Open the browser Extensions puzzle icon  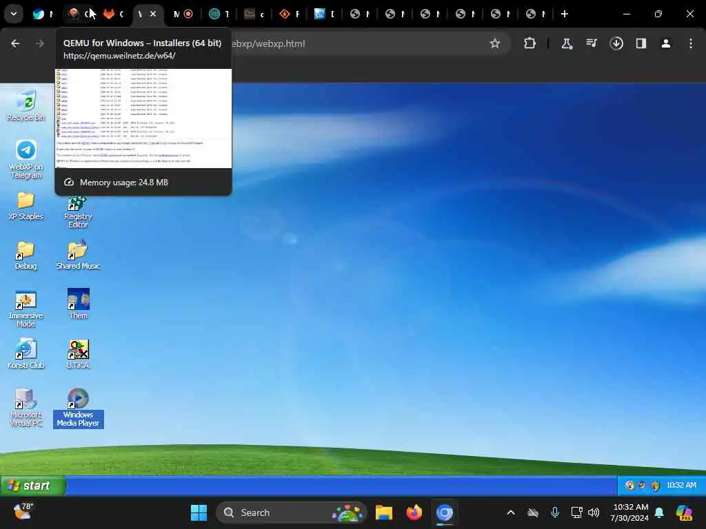click(530, 43)
